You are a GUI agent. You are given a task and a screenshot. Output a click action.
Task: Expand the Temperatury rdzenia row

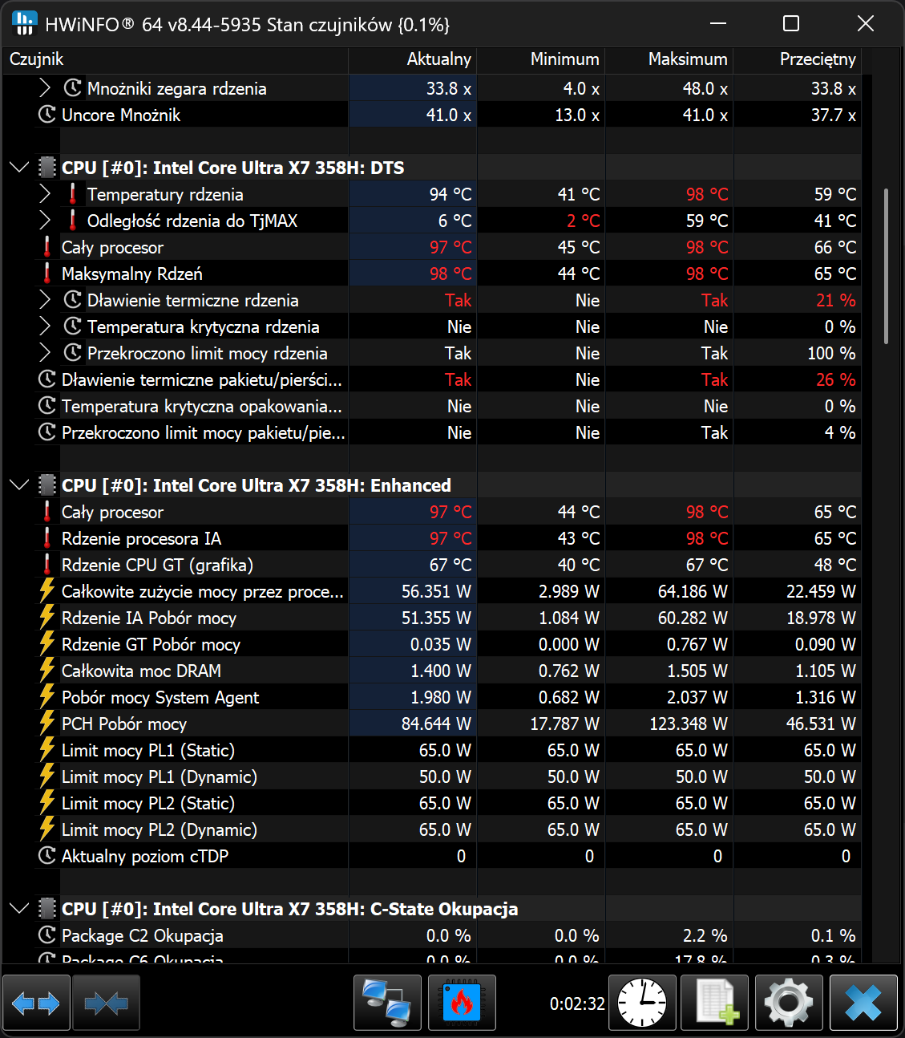point(45,194)
